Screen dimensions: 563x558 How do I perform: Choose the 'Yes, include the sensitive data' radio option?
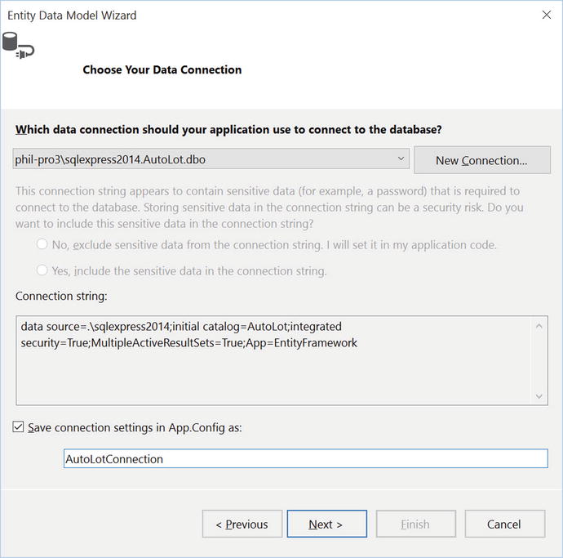point(42,270)
